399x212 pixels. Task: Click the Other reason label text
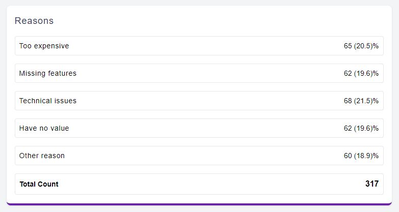42,156
